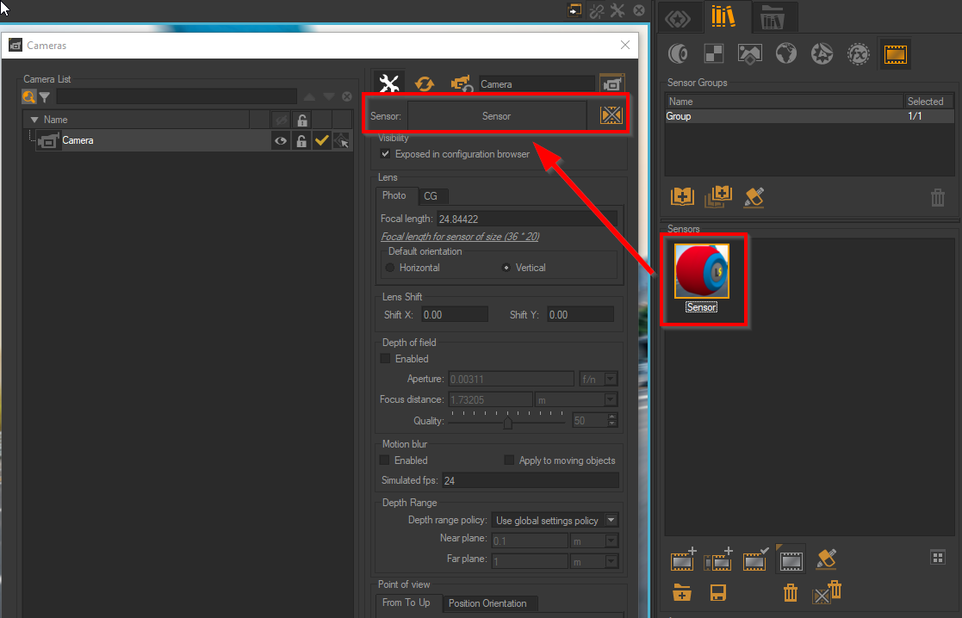Duplicate sensor group stacked books icon
This screenshot has height=618, width=962.
pos(718,197)
